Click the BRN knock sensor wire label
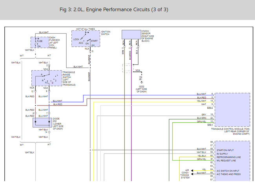This screenshot has height=188, width=255. 123,52
